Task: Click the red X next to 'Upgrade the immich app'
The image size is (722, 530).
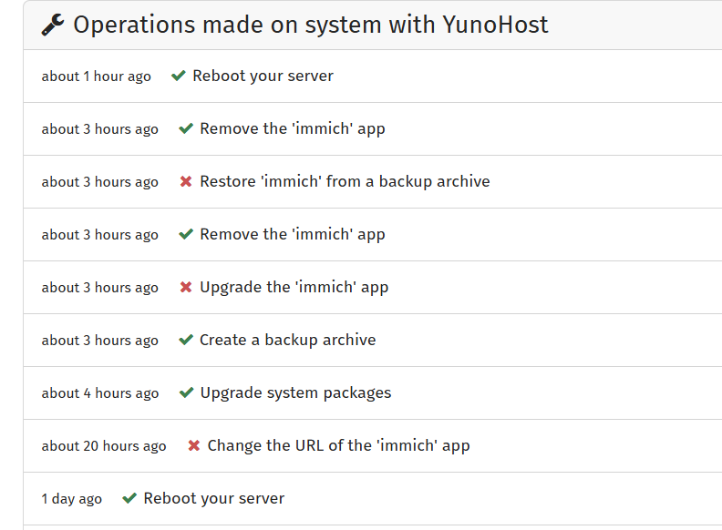Action: 186,288
